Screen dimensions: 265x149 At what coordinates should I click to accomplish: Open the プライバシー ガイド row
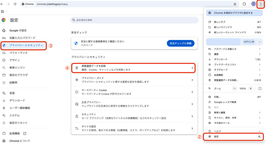[134, 80]
